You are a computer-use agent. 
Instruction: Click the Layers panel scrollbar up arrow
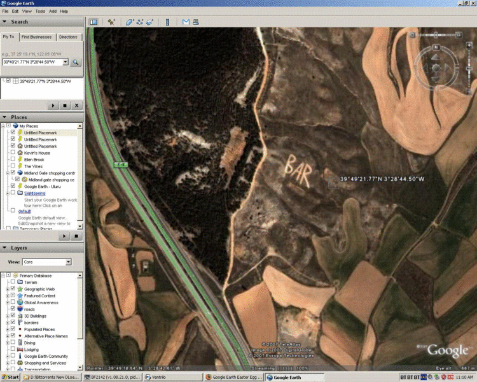pyautogui.click(x=80, y=276)
